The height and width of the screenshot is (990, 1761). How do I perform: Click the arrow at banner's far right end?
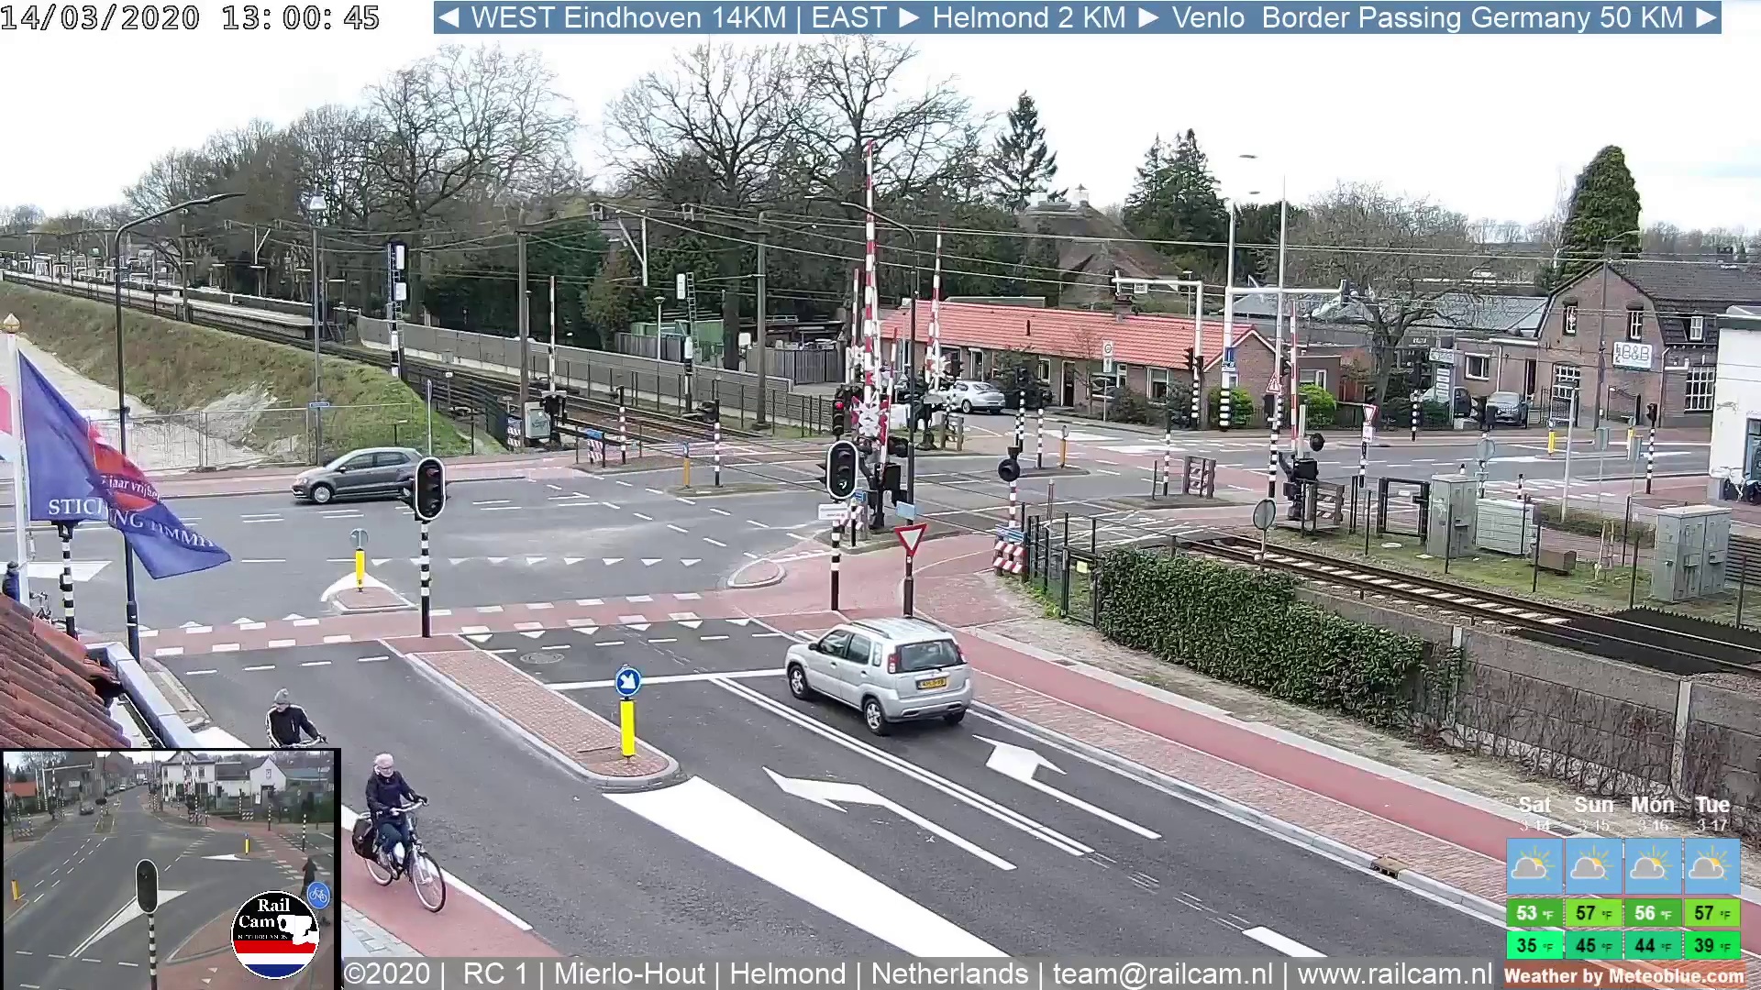(1706, 17)
